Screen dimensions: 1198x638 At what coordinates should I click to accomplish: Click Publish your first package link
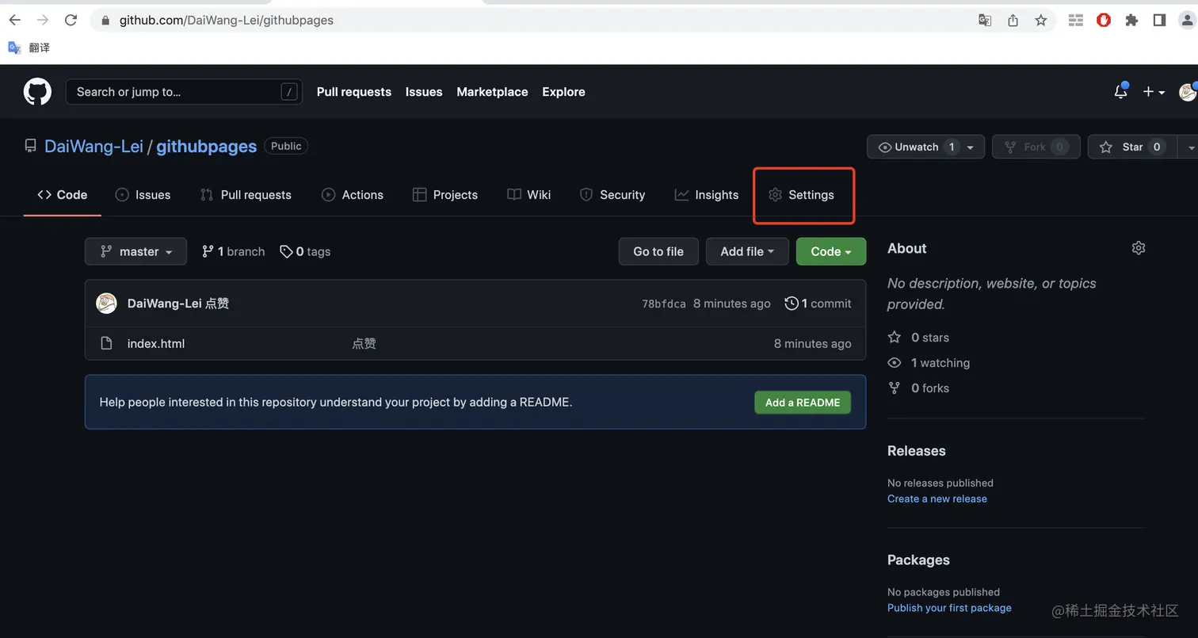949,608
